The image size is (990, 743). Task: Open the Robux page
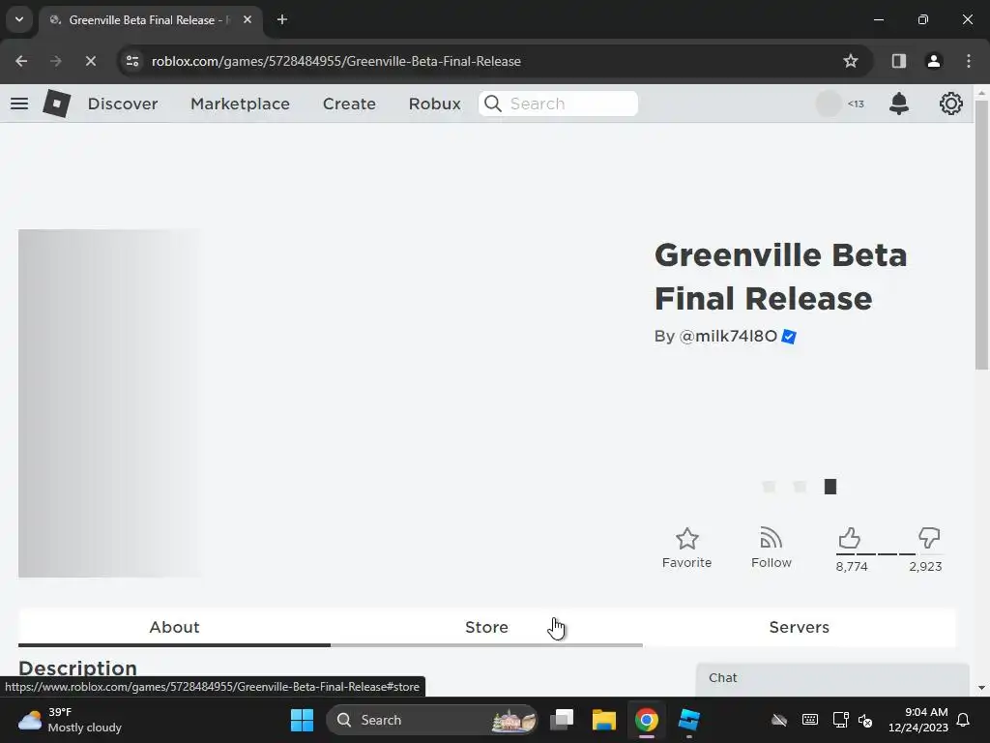[x=434, y=104]
